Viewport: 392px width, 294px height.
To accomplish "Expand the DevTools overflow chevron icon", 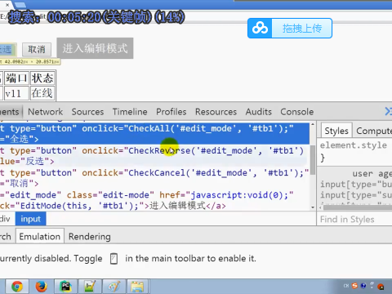I will coord(388,111).
